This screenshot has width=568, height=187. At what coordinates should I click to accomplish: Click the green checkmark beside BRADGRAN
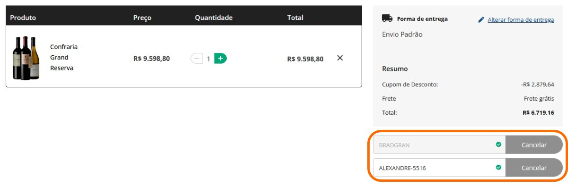click(x=498, y=144)
